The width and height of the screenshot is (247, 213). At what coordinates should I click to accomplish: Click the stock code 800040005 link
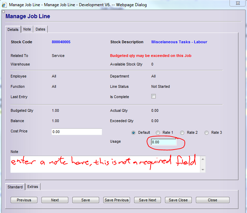coord(61,42)
